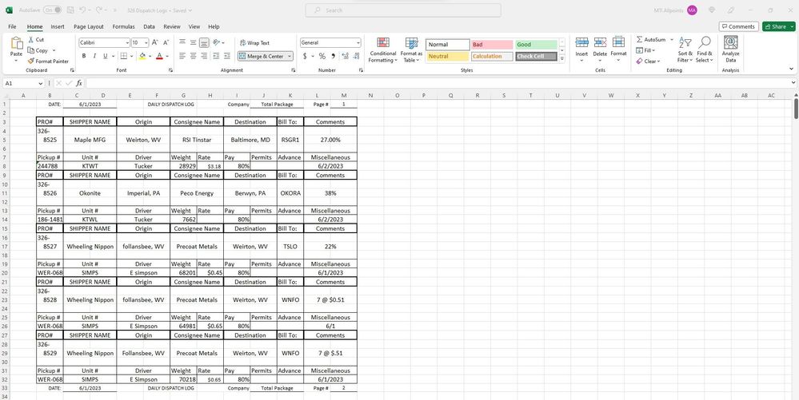Center text horizontally in cells
This screenshot has height=400, width=799.
pos(193,56)
